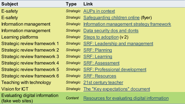Open Data security dos and donts
The image size is (185, 104).
point(111,31)
